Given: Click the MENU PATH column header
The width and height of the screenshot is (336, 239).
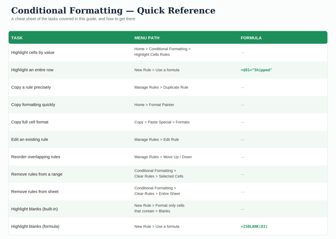Looking at the screenshot, I should point(147,38).
